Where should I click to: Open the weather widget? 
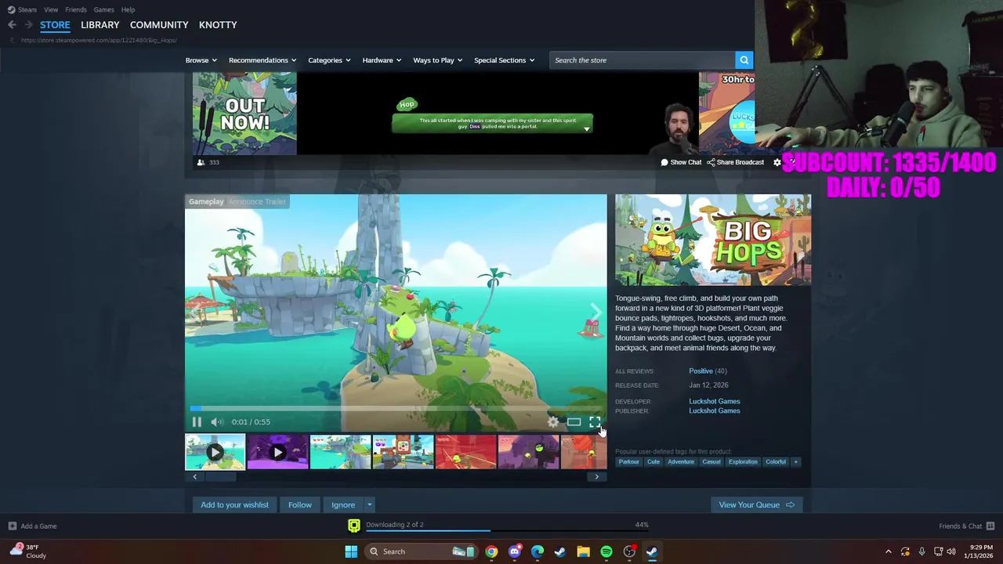click(27, 551)
